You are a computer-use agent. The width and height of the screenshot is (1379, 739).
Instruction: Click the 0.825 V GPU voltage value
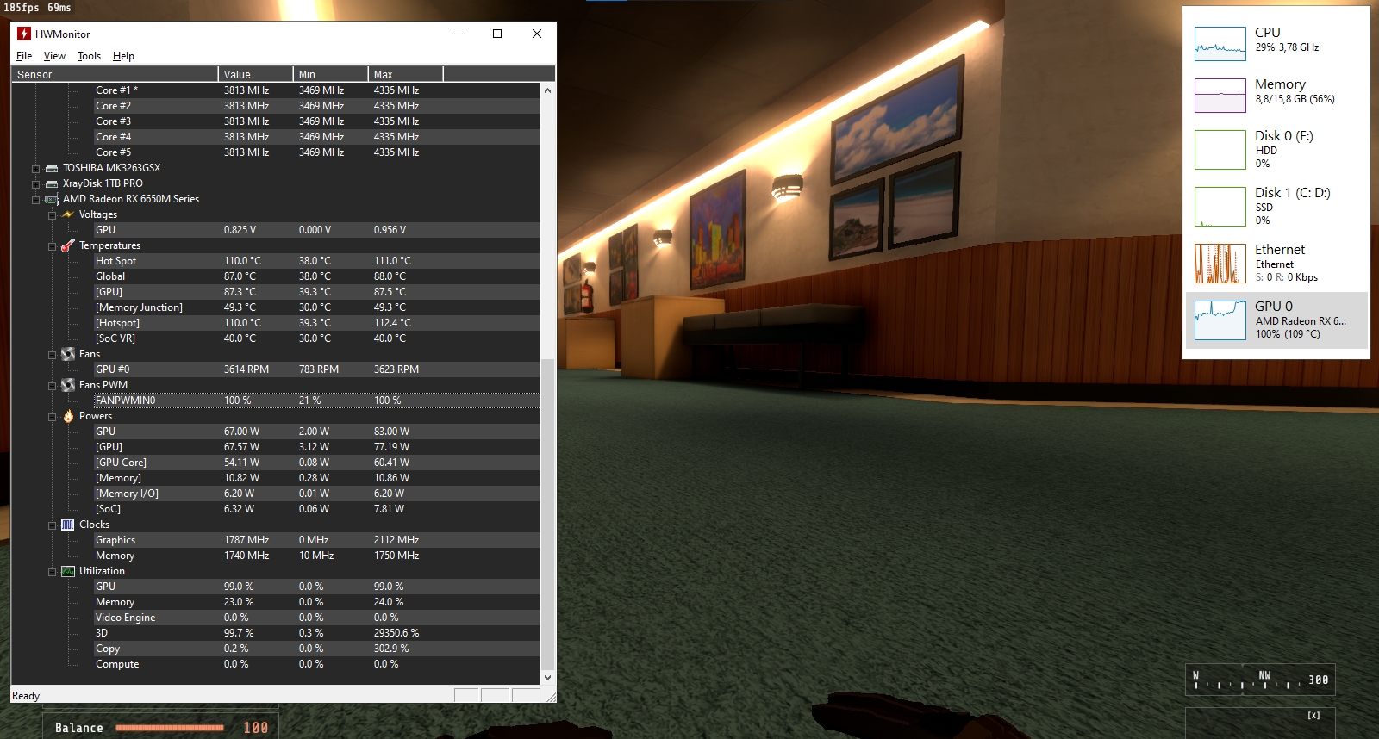point(240,230)
